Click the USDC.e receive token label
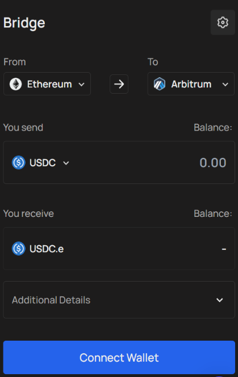The width and height of the screenshot is (238, 377). coord(47,249)
